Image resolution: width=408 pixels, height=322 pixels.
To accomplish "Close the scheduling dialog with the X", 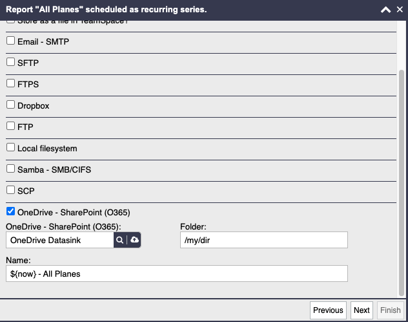I will coord(400,10).
